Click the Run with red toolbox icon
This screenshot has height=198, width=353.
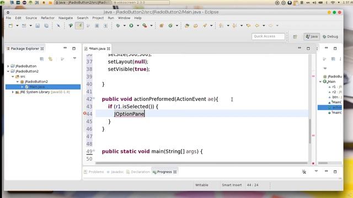145,26
